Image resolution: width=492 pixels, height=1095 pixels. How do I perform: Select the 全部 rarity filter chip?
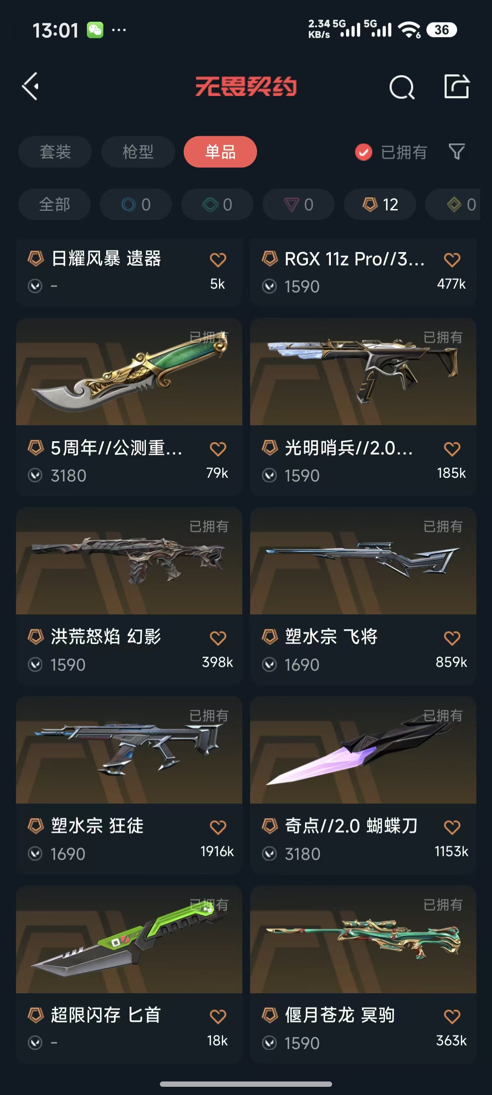(x=55, y=205)
